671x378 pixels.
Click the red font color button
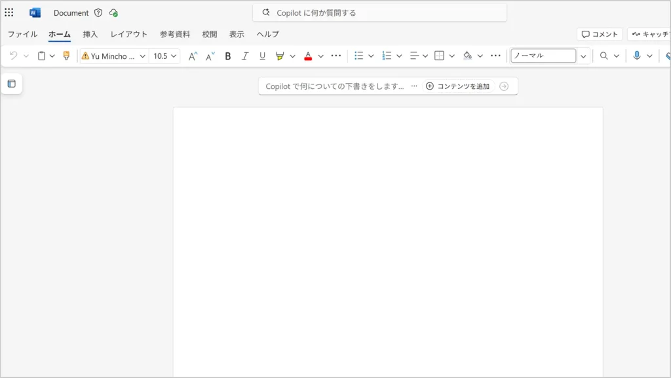(308, 56)
